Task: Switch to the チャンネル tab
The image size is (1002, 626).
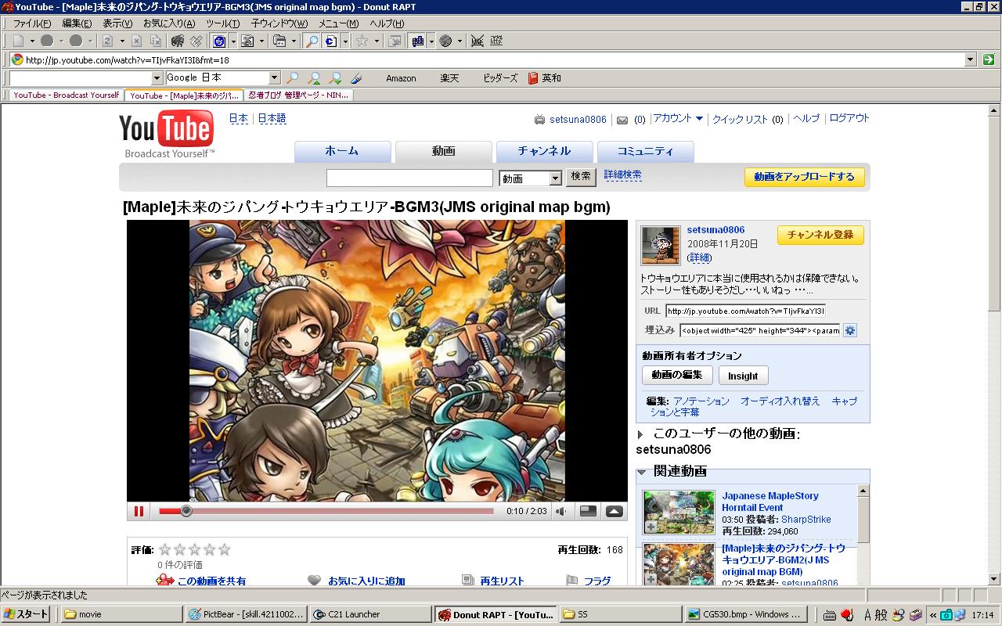Action: [x=544, y=151]
